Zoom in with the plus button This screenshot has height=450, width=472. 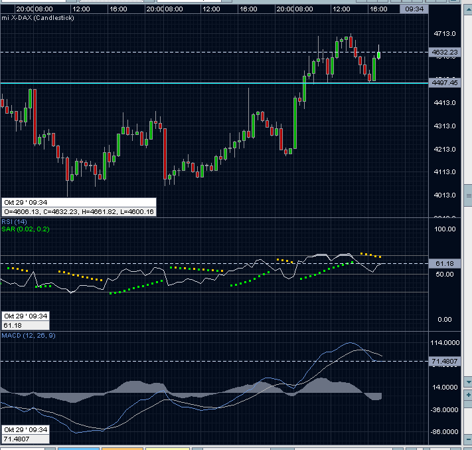coord(468,395)
